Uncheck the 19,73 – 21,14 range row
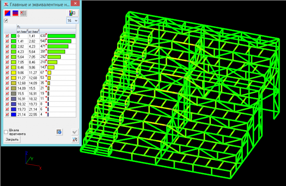The width and height of the screenshot is (286, 186). tap(7, 109)
